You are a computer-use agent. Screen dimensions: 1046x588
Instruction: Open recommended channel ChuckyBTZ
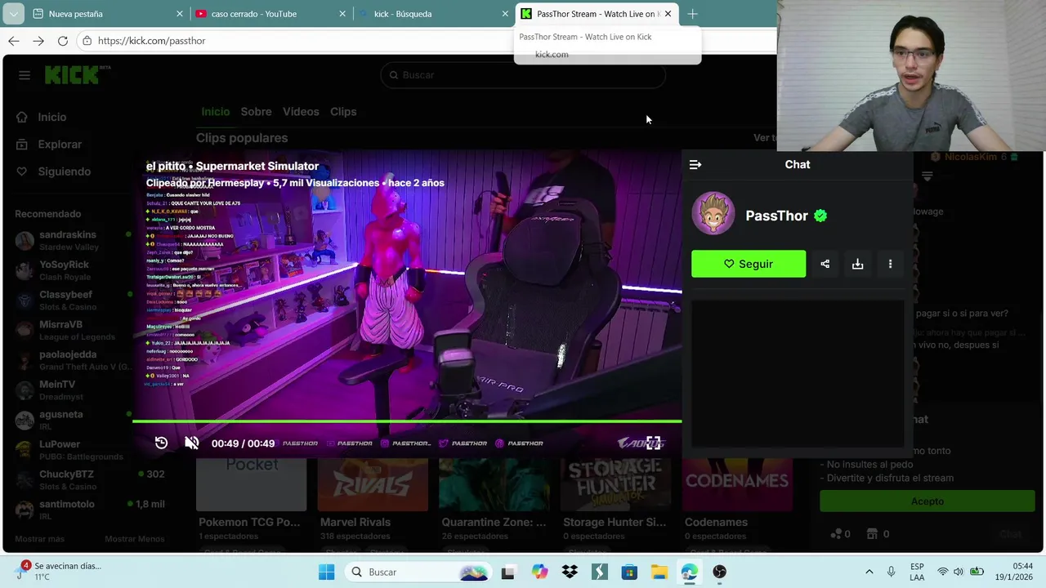tap(90, 479)
